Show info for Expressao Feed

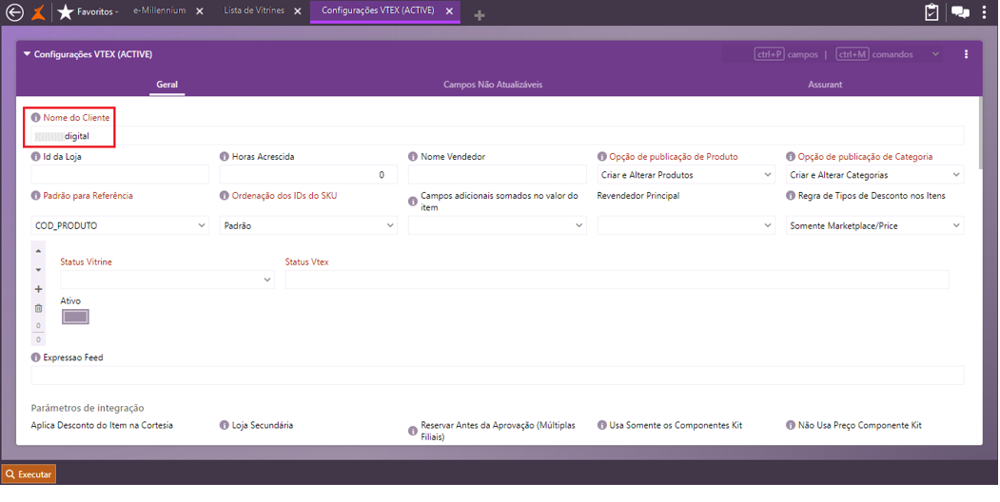36,358
